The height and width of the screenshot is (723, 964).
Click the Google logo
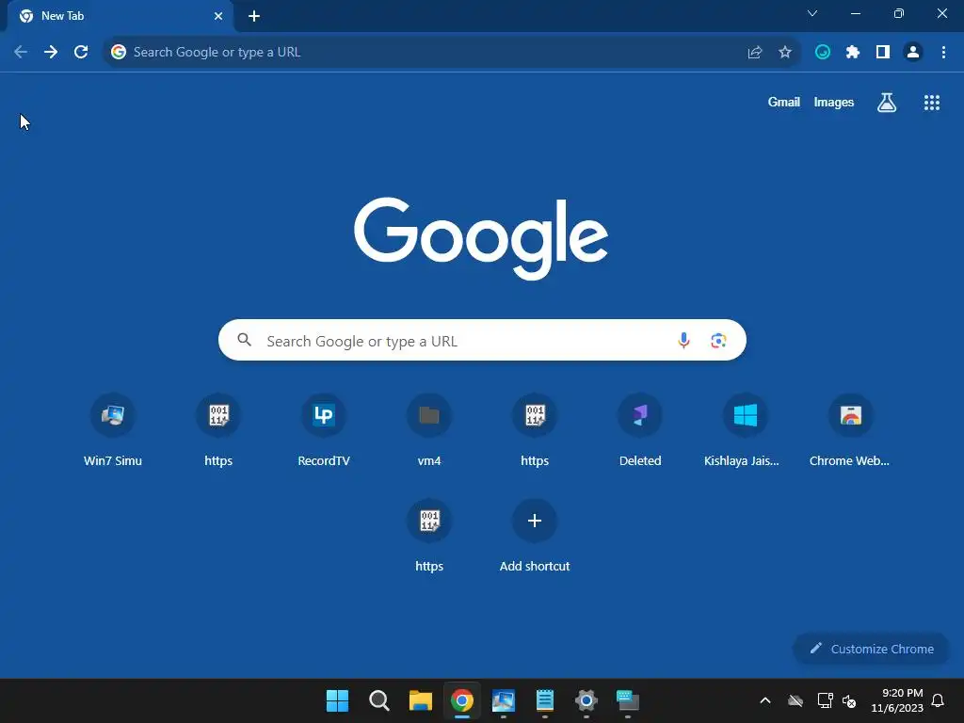[x=481, y=238]
